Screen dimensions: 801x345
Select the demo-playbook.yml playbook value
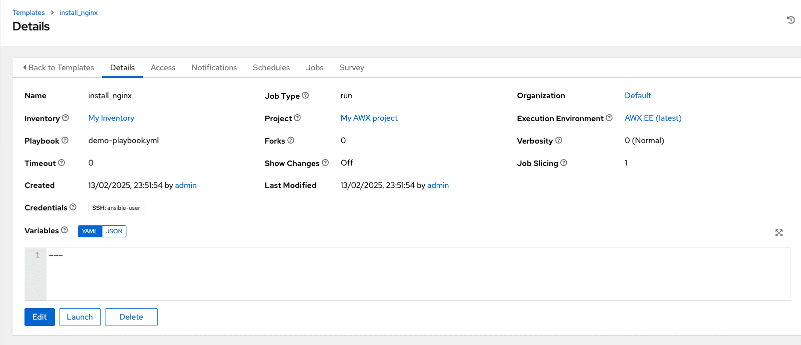tap(123, 140)
